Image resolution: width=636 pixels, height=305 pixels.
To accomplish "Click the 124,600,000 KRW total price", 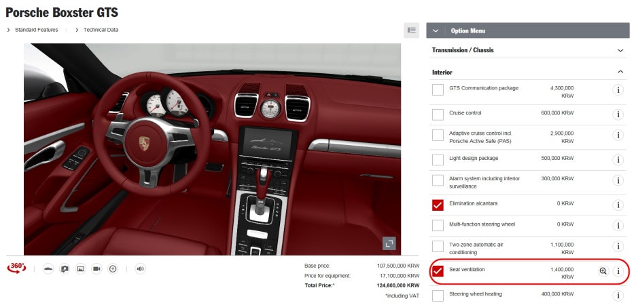I will (398, 285).
